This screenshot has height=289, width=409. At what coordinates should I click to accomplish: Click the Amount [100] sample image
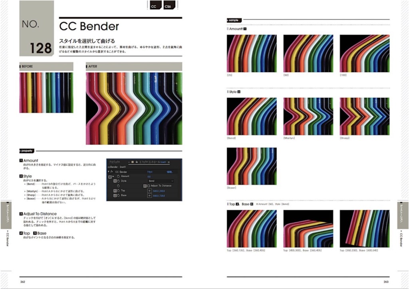[365, 54]
